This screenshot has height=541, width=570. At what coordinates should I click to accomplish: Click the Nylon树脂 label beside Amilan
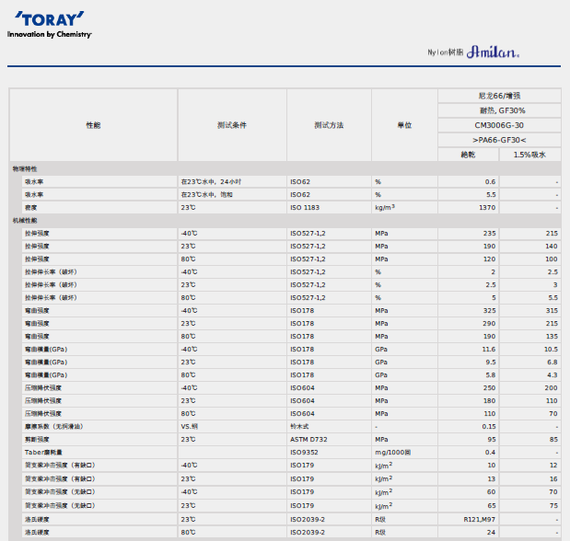point(446,52)
